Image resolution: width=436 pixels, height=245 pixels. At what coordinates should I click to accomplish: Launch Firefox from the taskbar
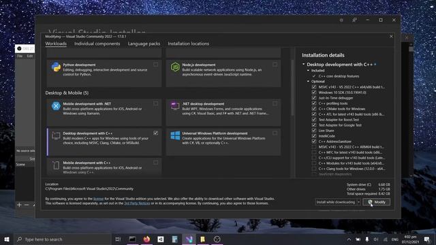click(146, 239)
